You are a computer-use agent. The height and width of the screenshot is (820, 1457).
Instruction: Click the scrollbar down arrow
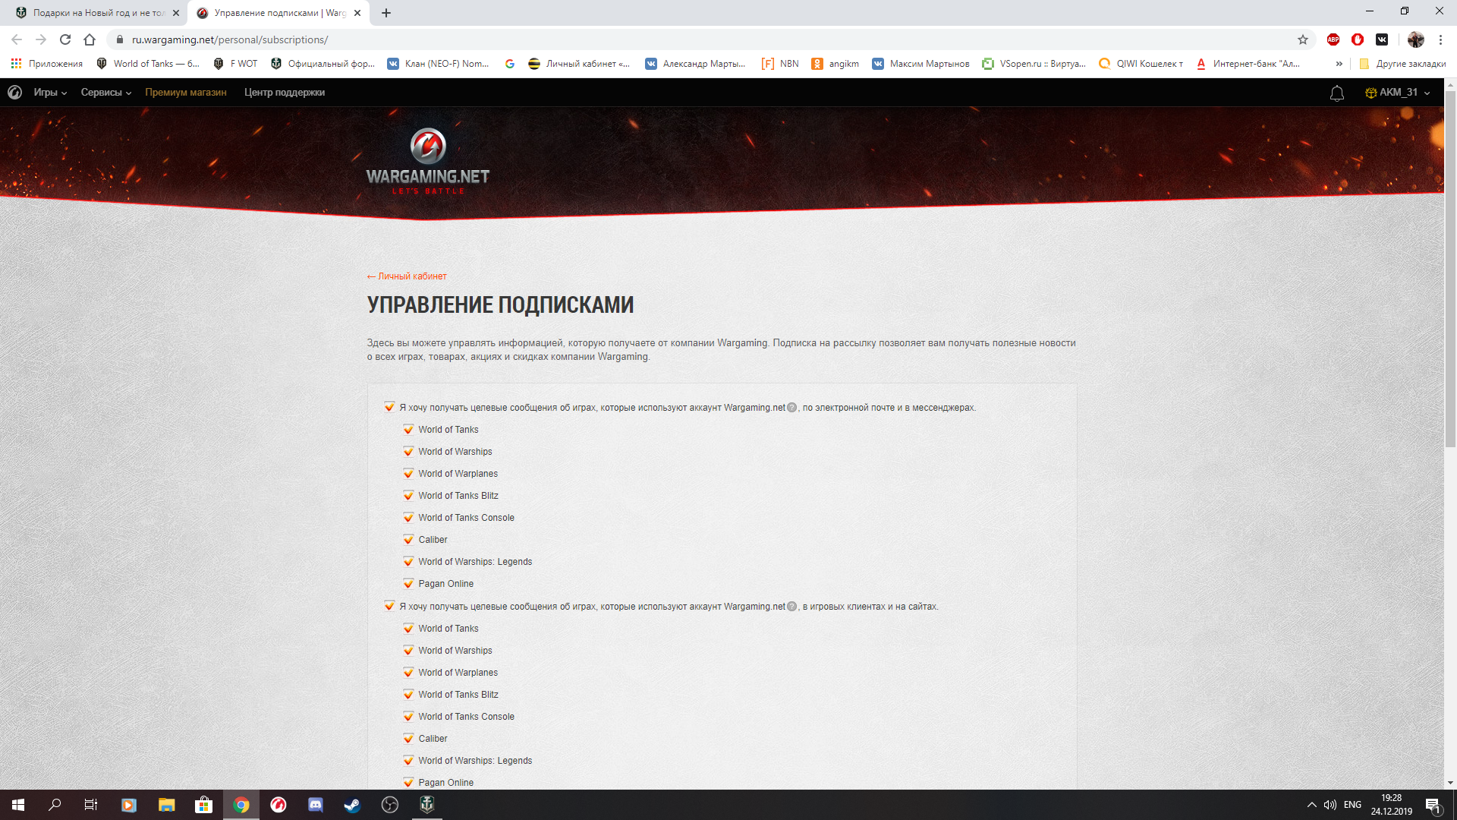[x=1450, y=783]
